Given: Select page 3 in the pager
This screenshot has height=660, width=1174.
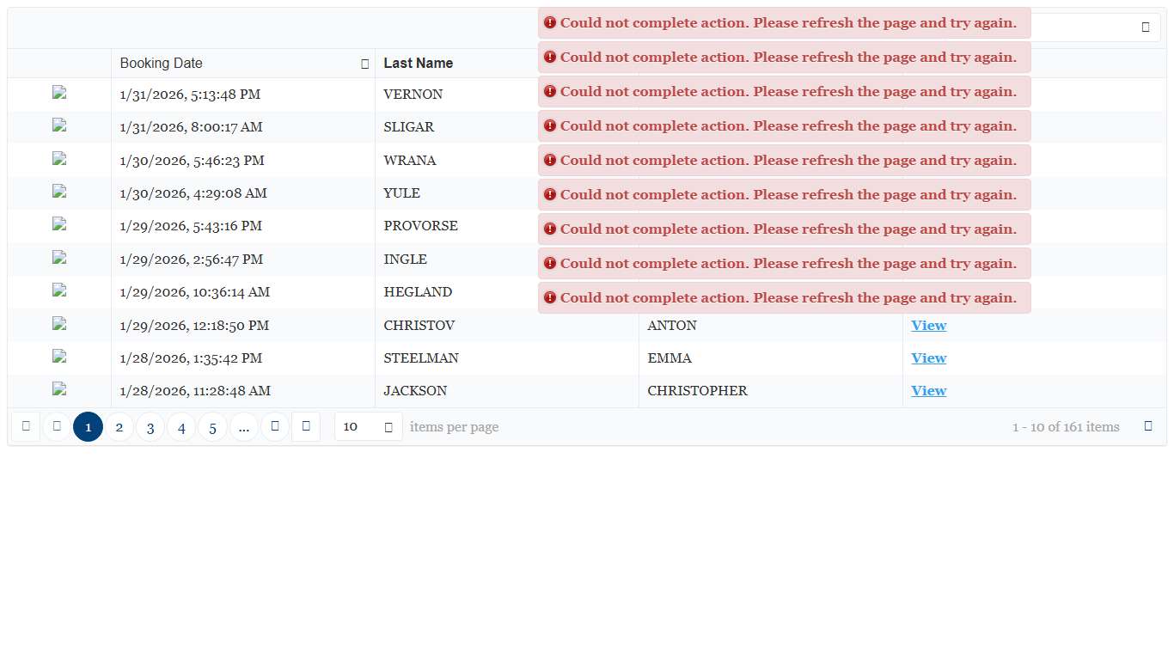Looking at the screenshot, I should (x=150, y=427).
